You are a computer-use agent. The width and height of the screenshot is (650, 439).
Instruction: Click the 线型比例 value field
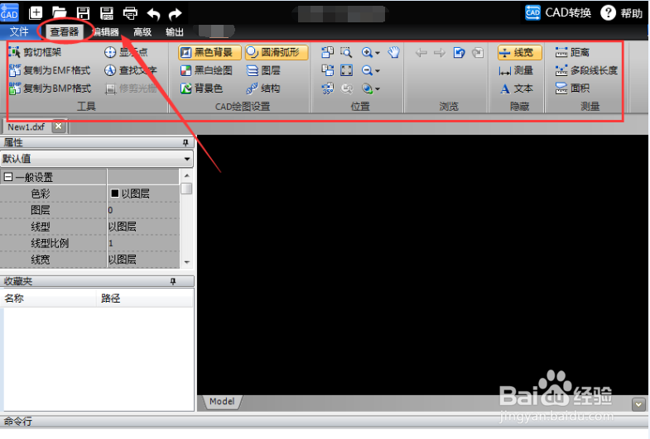tap(143, 243)
